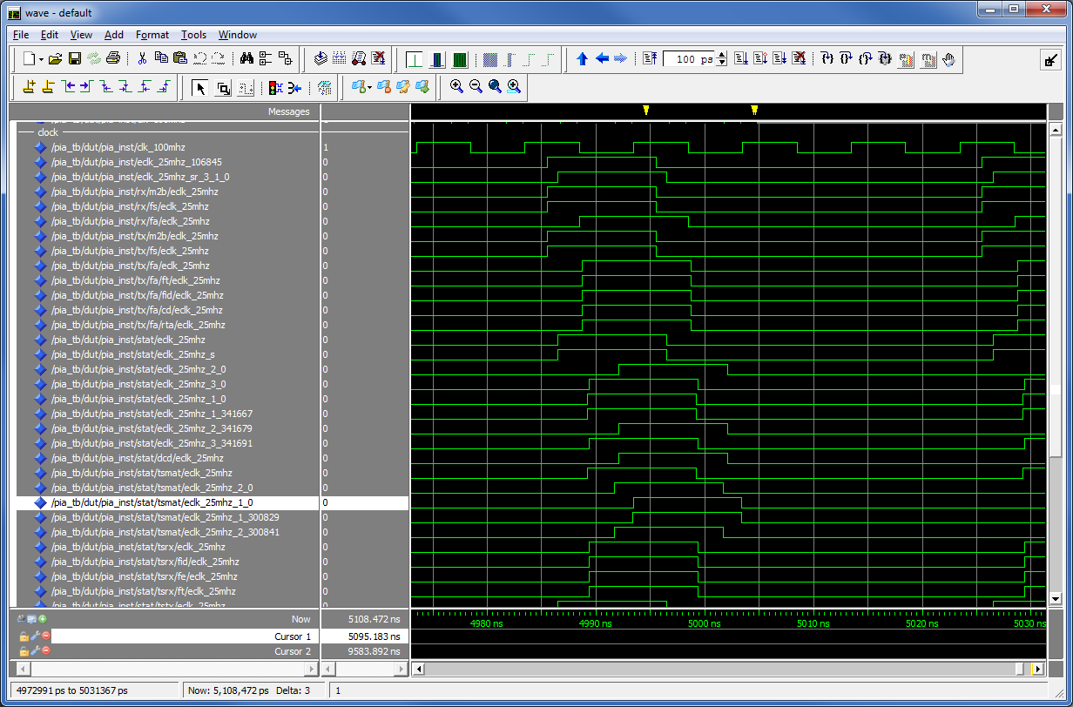
Task: Click the second yellow cursor marker
Action: point(754,110)
